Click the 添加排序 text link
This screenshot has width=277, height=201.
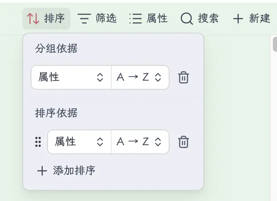(x=74, y=171)
